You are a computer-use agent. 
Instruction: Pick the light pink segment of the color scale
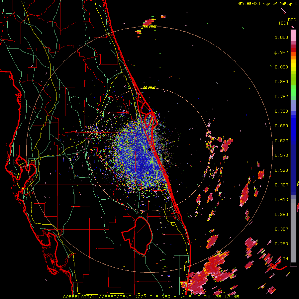293,36
